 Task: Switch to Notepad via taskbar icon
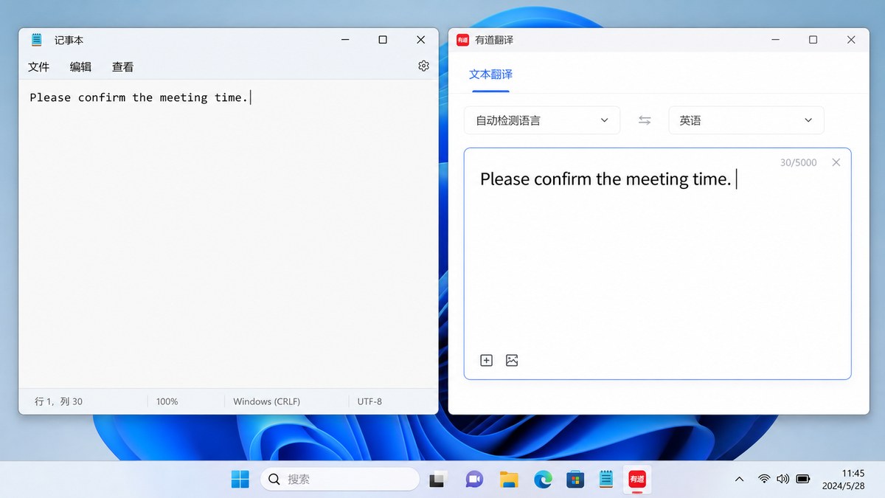606,480
